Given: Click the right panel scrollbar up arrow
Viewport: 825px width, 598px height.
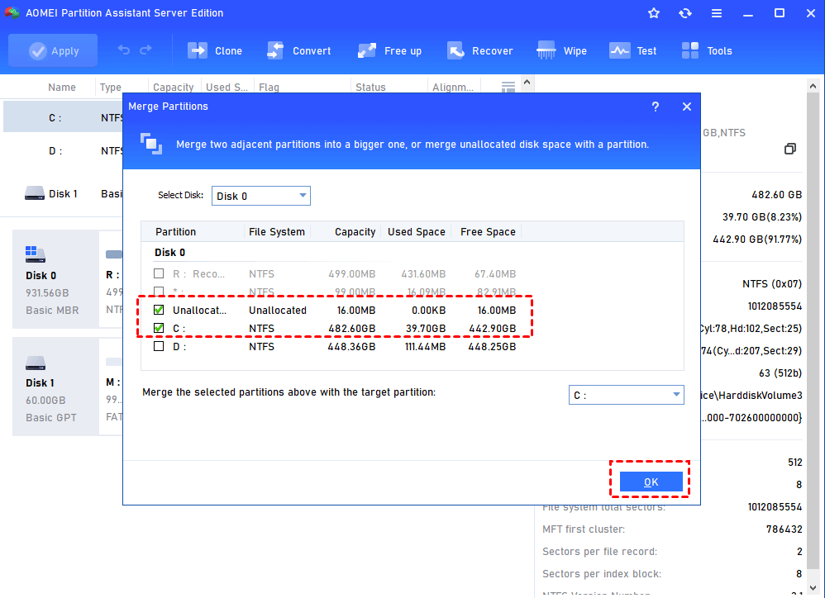Looking at the screenshot, I should (813, 86).
